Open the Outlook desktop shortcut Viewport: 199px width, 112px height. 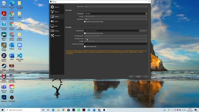(x=12, y=46)
